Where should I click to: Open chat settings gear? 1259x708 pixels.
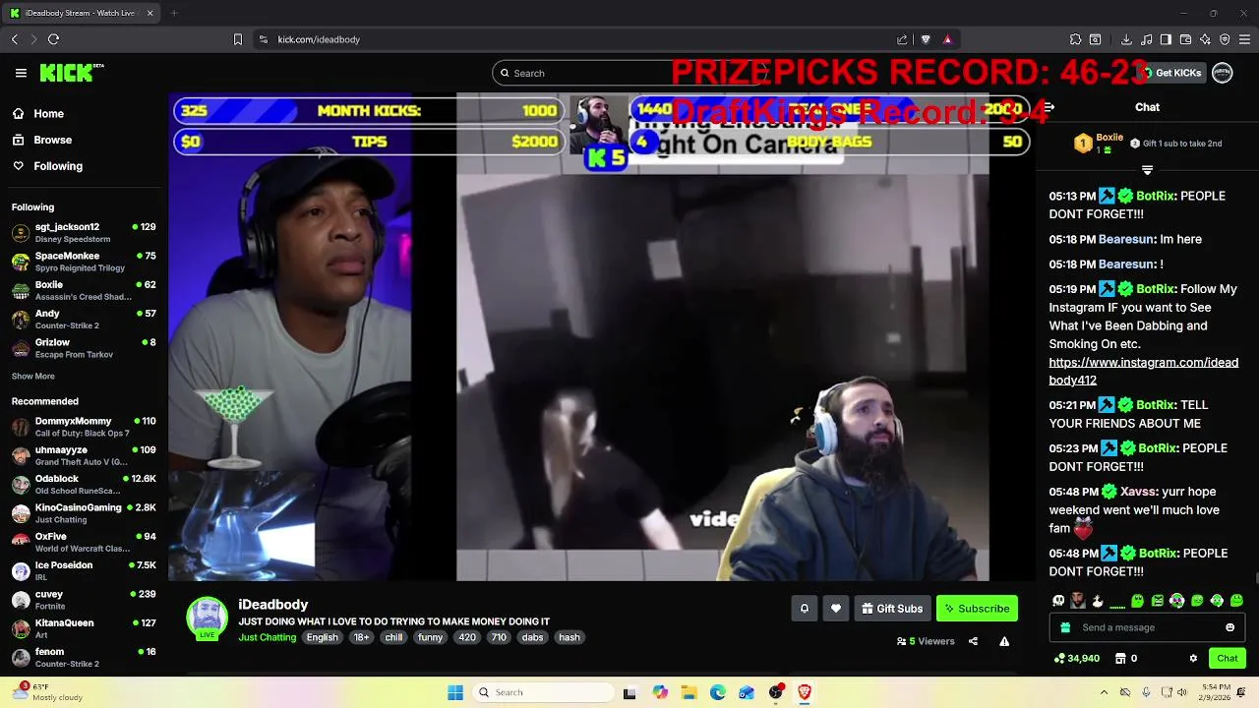click(x=1193, y=659)
